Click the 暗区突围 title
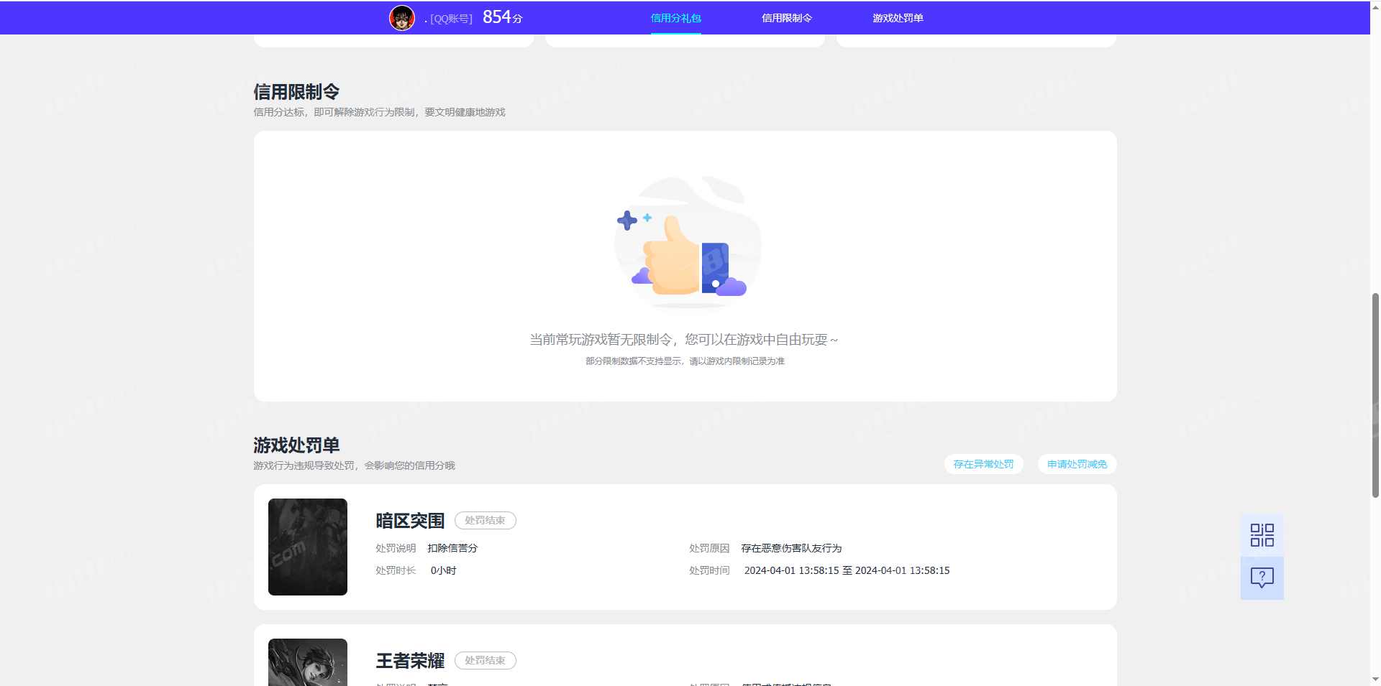This screenshot has width=1381, height=686. [x=410, y=521]
